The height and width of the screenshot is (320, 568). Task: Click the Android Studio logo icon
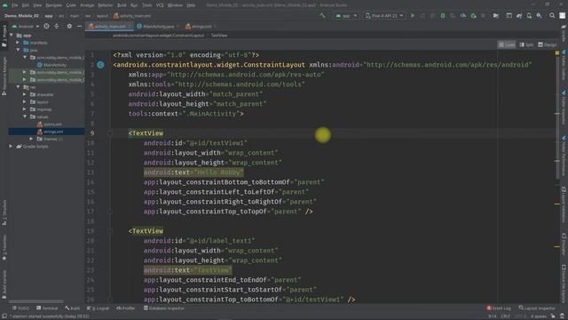coord(5,5)
